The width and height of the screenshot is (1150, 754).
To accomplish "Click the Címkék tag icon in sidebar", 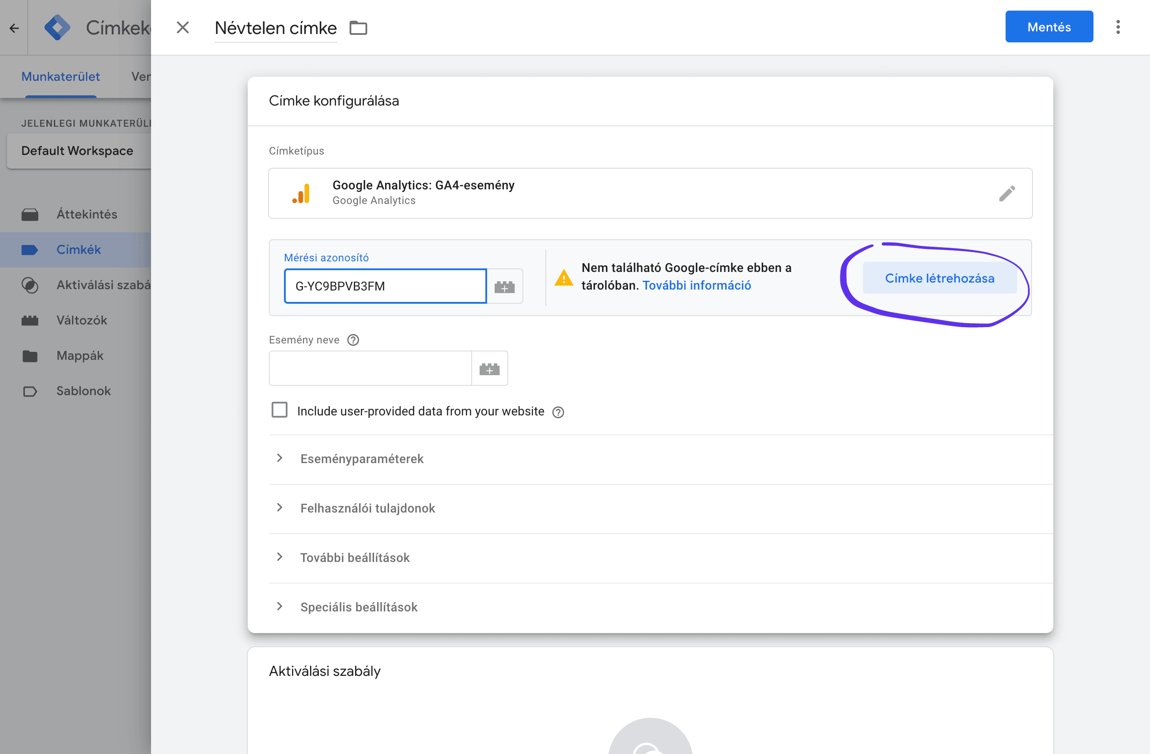I will tap(30, 250).
